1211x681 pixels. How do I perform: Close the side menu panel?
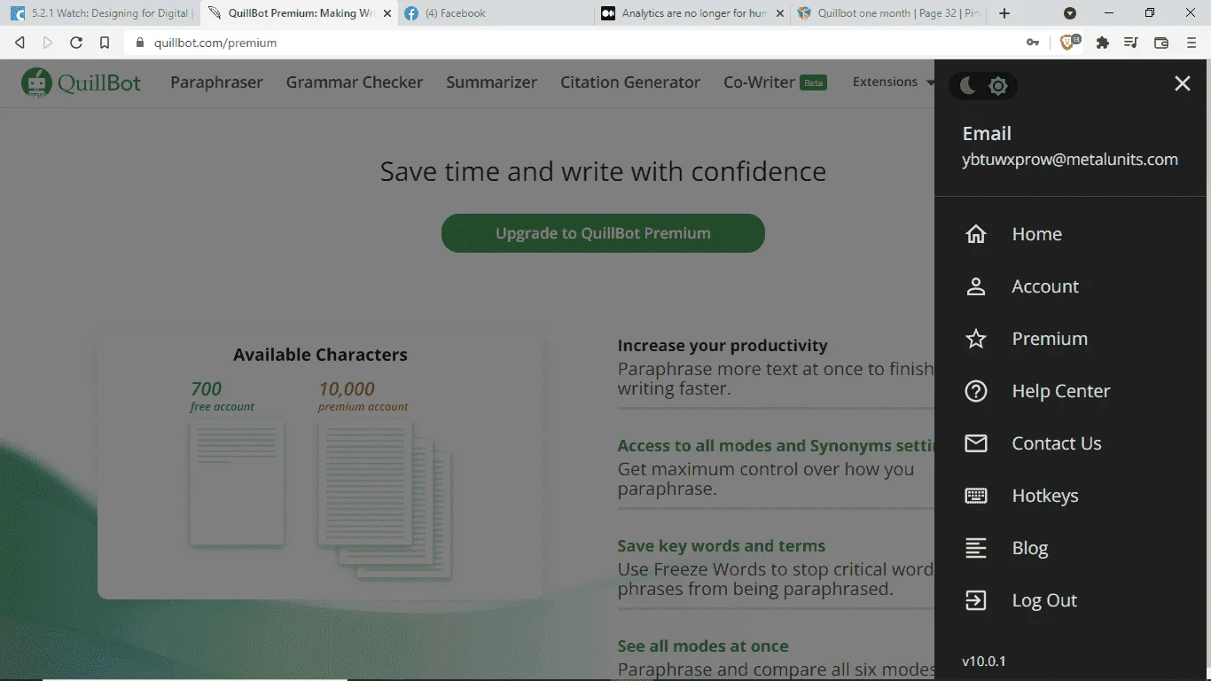(1183, 83)
